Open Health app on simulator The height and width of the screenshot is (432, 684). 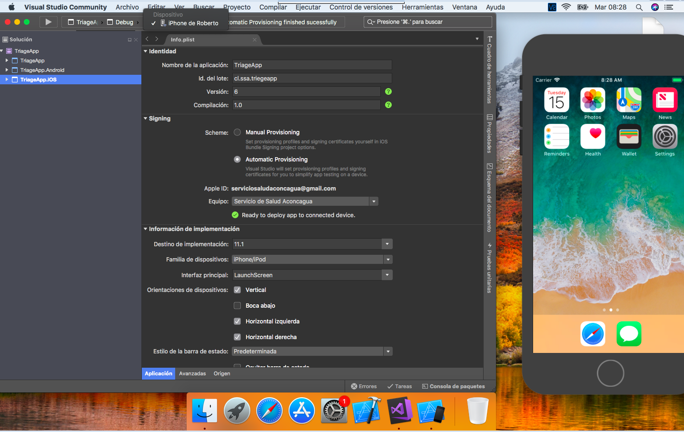tap(593, 137)
